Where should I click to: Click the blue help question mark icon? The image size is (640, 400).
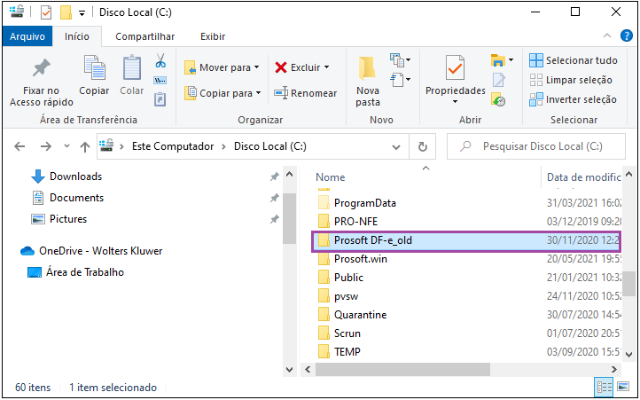(x=626, y=36)
